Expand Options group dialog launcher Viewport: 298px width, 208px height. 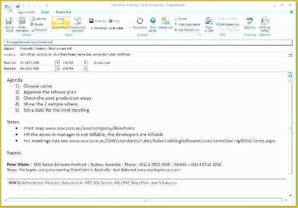click(200, 35)
